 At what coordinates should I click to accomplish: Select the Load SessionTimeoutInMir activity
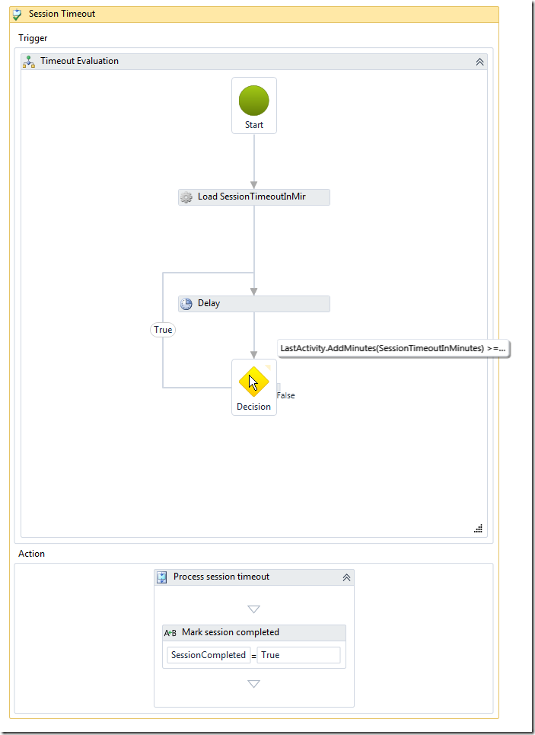(x=254, y=197)
